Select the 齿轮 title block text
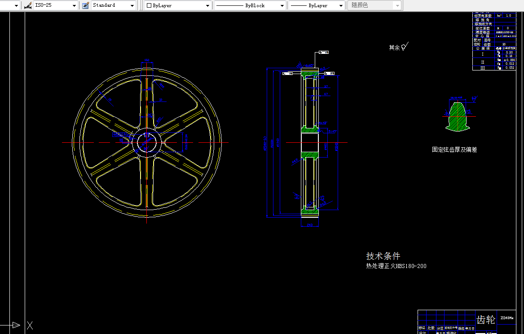Screen dimensions: 524x334 click(x=485, y=320)
